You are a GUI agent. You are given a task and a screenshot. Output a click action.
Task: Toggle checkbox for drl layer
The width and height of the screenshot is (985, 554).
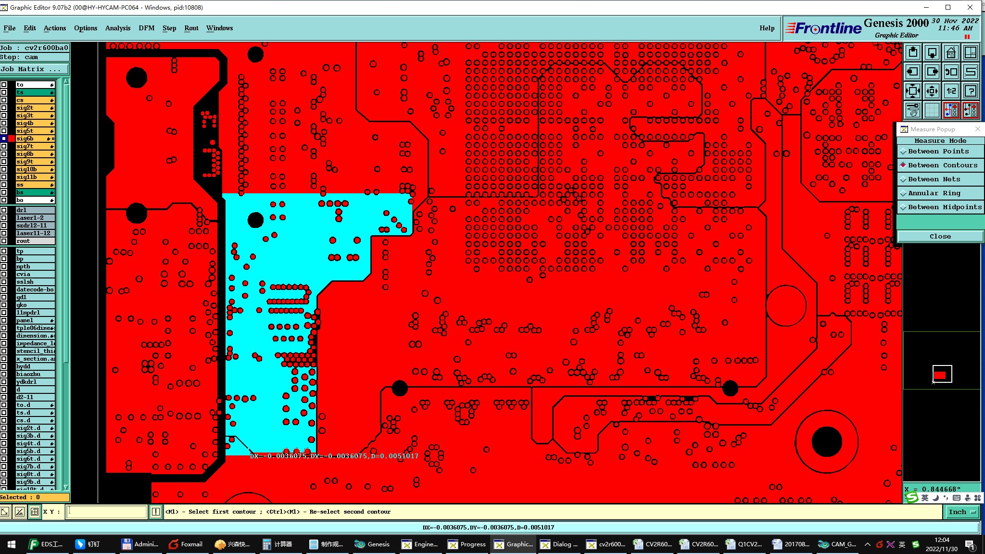click(x=4, y=210)
